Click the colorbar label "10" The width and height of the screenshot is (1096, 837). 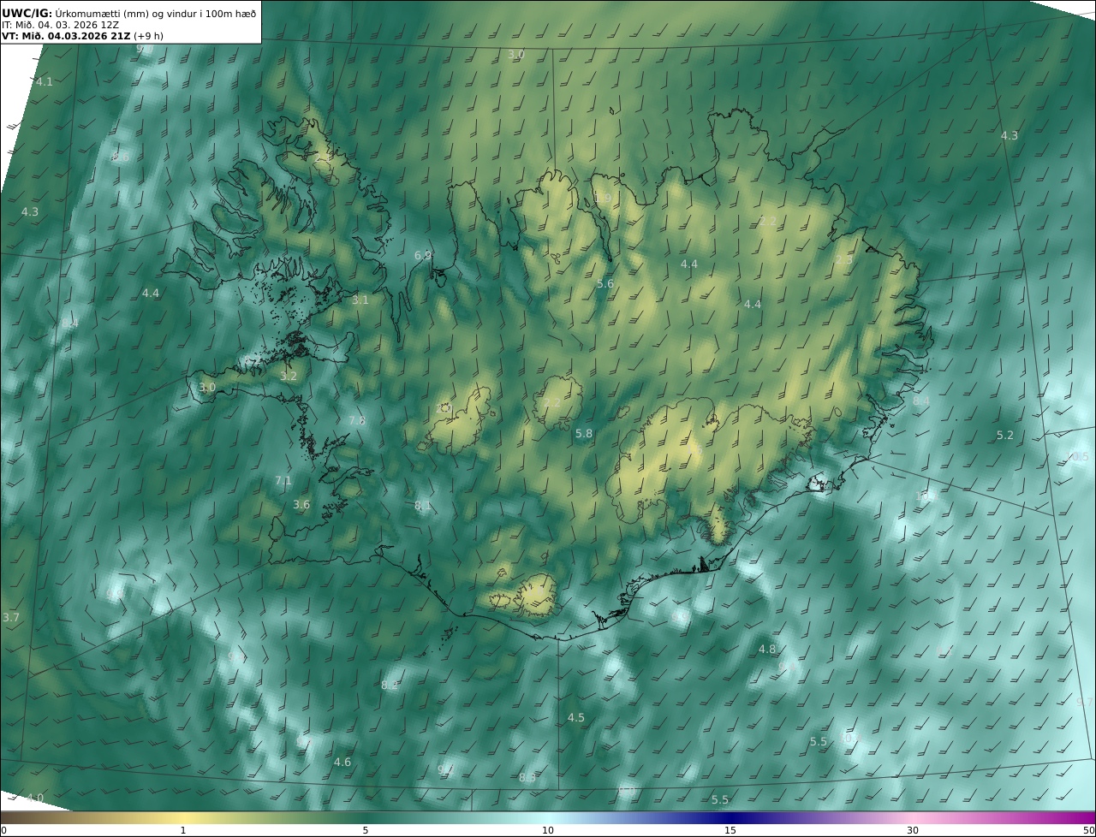548,830
